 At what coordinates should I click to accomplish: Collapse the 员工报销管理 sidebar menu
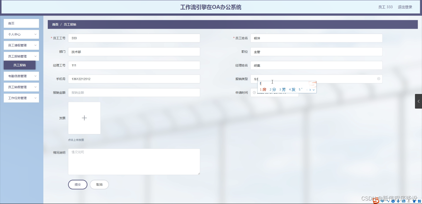coord(21,56)
